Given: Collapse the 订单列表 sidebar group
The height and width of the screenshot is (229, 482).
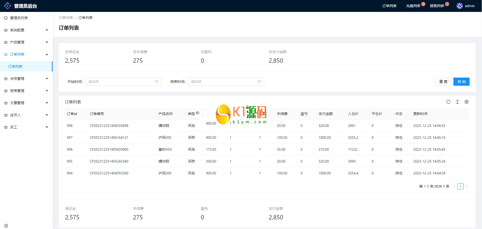Looking at the screenshot, I should pyautogui.click(x=26, y=54).
